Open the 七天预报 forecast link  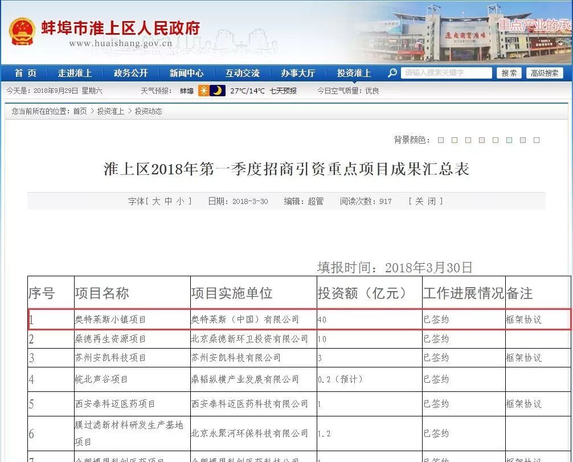click(x=283, y=91)
